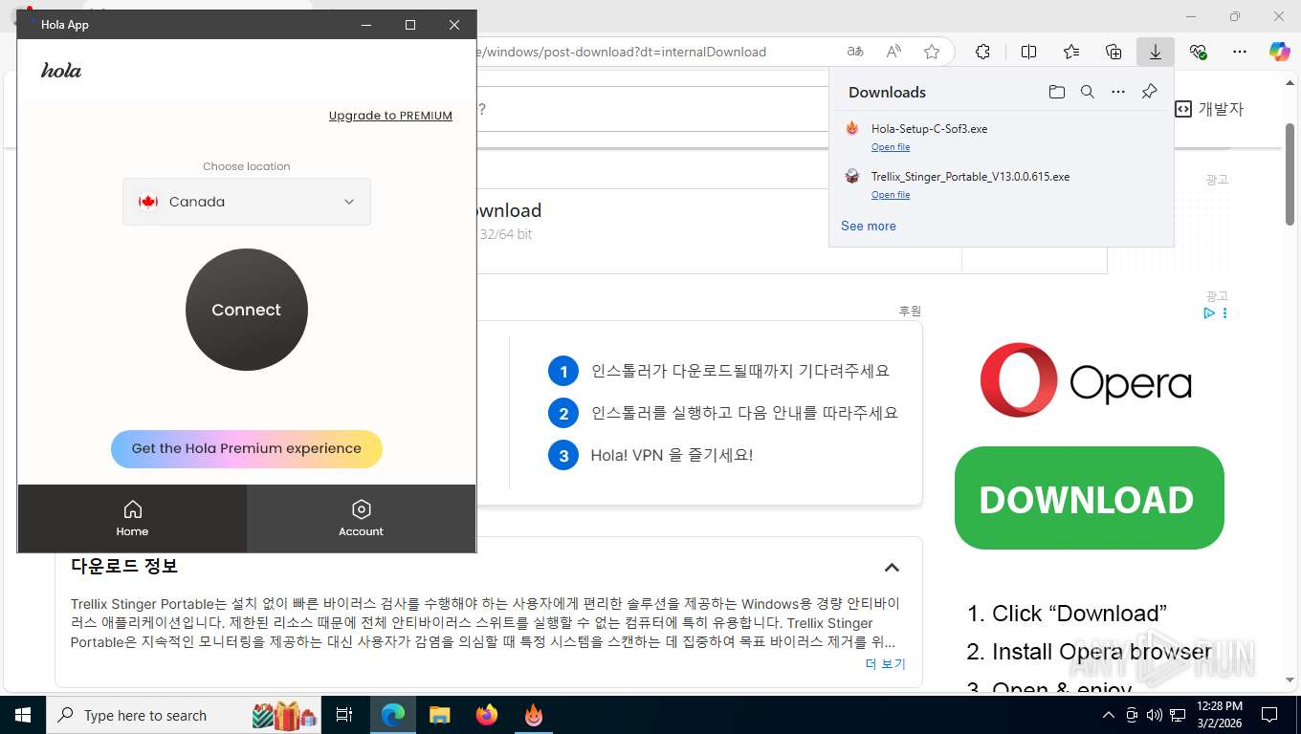The image size is (1301, 734).
Task: Show hidden tray icons chevron
Action: coord(1109,715)
